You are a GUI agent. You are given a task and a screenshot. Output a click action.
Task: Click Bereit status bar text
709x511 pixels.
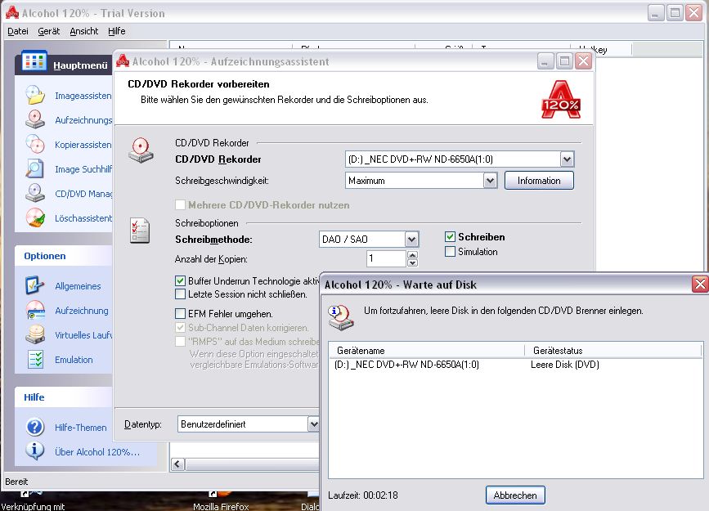pos(16,482)
